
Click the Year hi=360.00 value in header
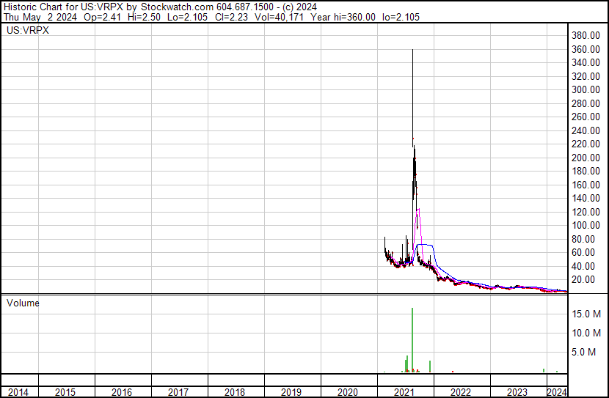click(345, 18)
